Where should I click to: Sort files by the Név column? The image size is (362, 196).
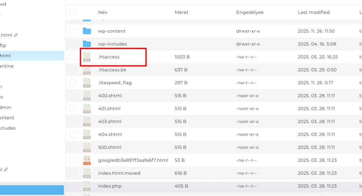[x=103, y=12]
